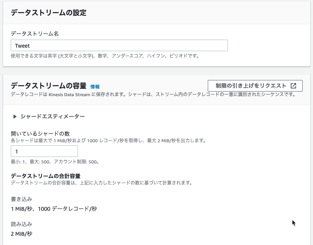Screen dimensions: 313x245
Task: Expand the シャードエスティメーター disclosure triangle
Action: pyautogui.click(x=15, y=117)
